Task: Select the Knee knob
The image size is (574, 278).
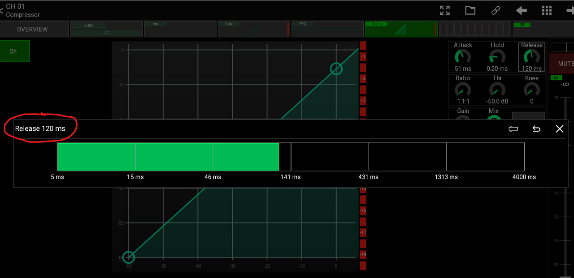Action: tap(532, 90)
